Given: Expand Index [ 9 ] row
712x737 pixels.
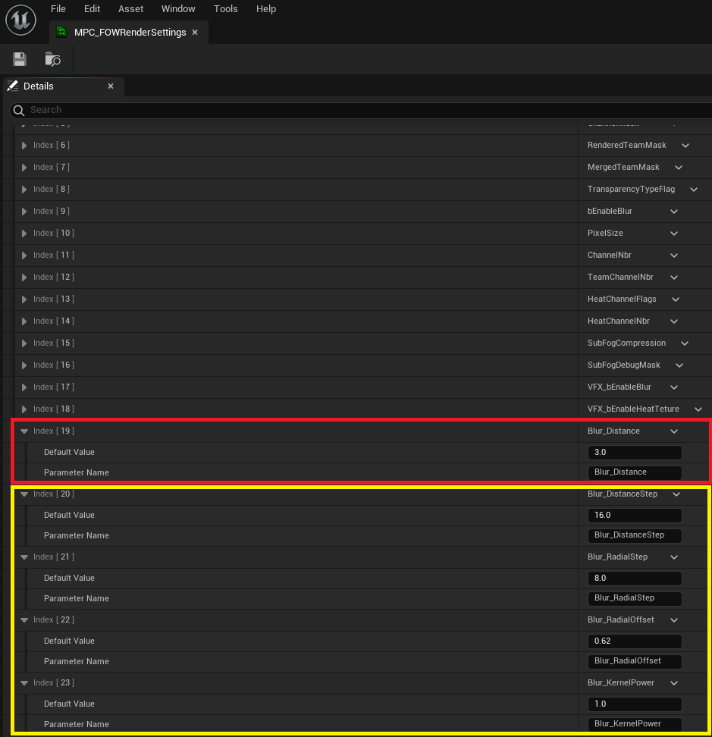Looking at the screenshot, I should [24, 212].
